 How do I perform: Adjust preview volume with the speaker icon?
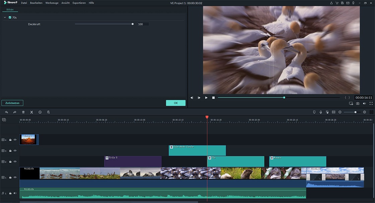point(364,103)
